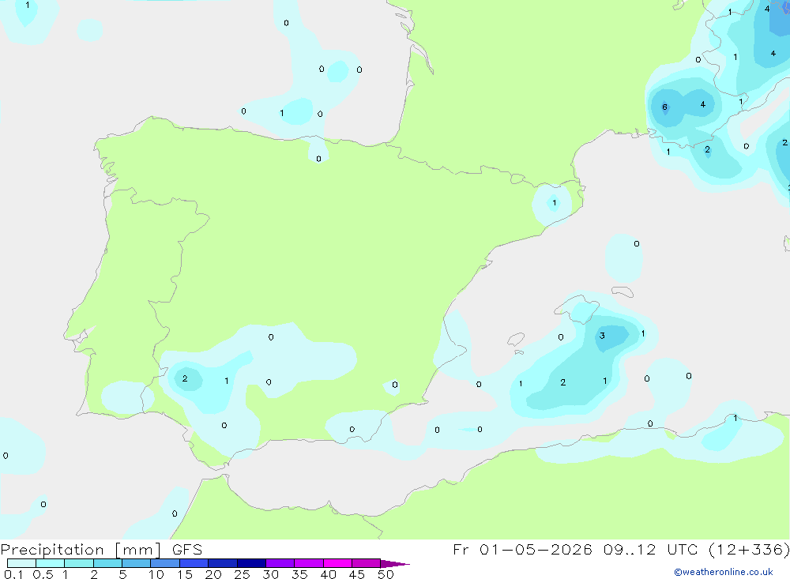Click the '3' precipitation value near the Balearics

pos(602,336)
